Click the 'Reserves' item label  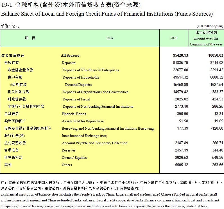69,150
